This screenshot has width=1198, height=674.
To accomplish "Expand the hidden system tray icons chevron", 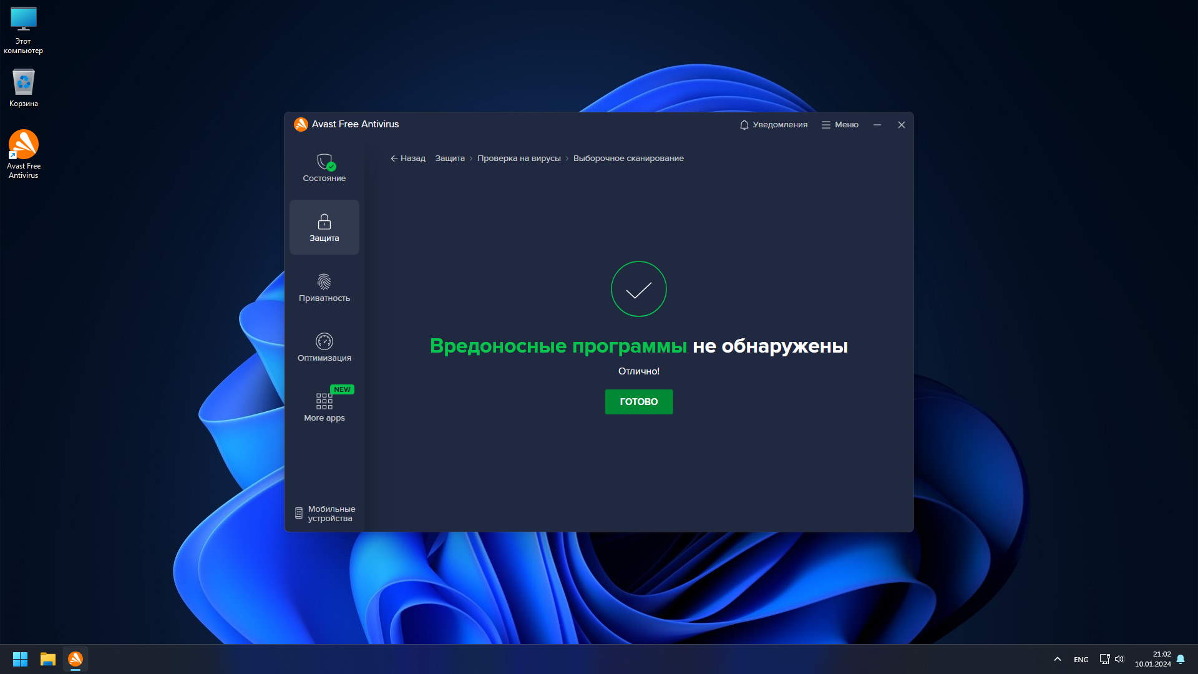I will pos(1057,659).
